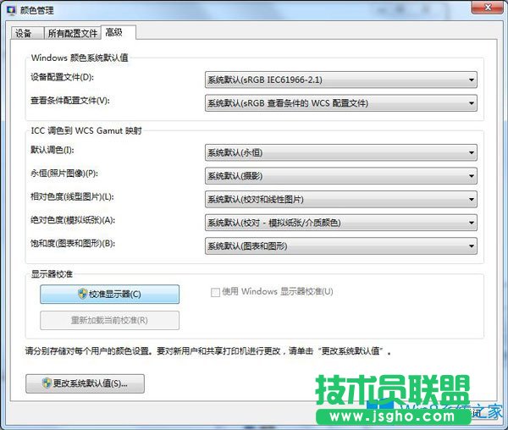Open the 默认调色(I) dropdown
This screenshot has width=508, height=430.
point(341,152)
